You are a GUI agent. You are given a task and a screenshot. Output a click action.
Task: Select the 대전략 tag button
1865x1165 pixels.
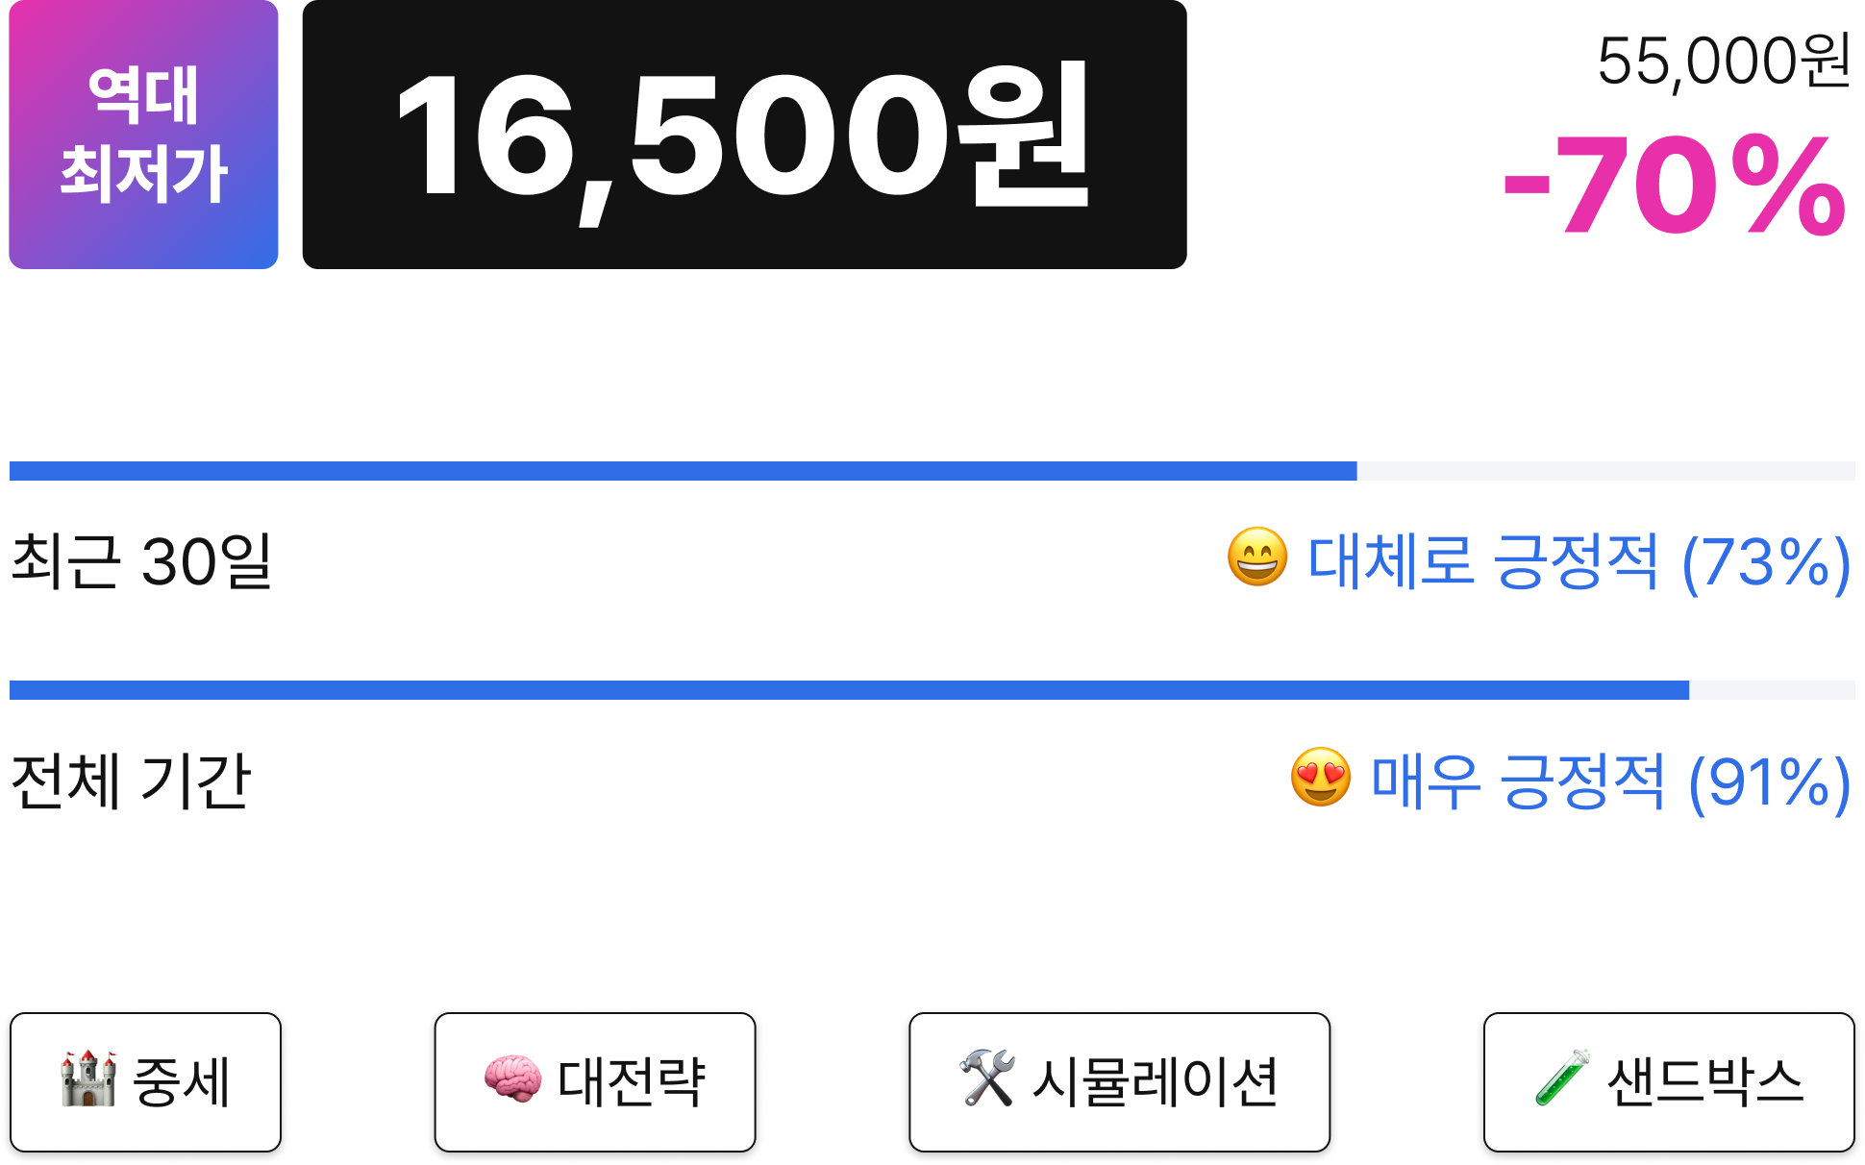[595, 1081]
